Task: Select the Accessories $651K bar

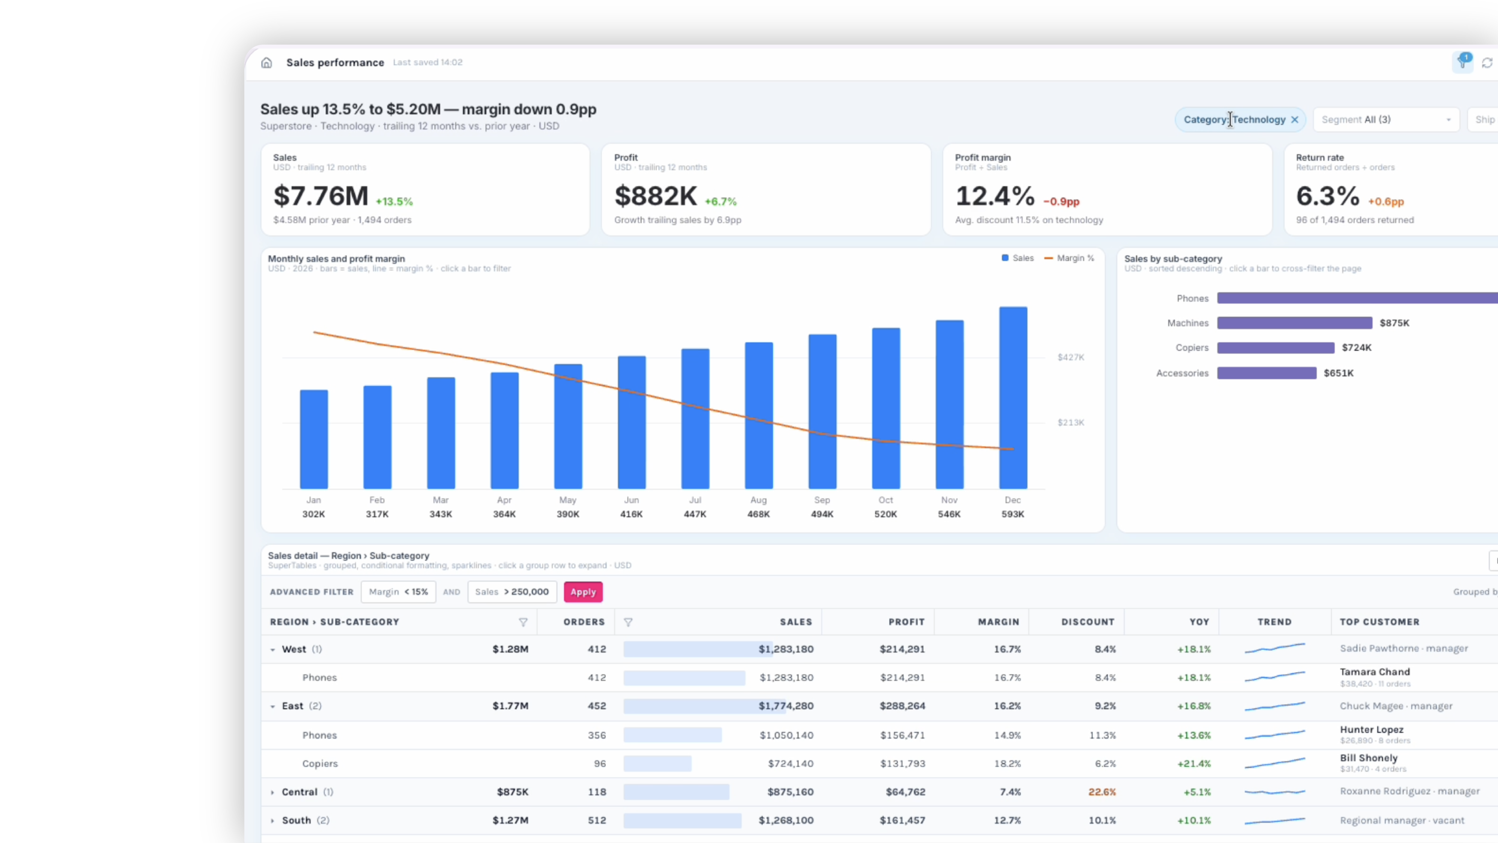Action: [x=1266, y=373]
